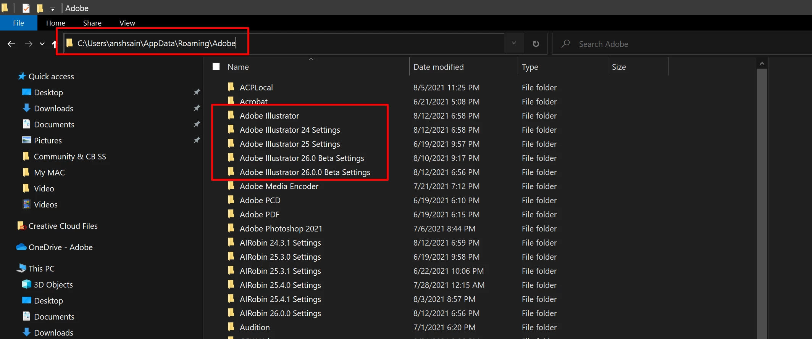This screenshot has height=339, width=812.
Task: Select the Quick access star icon
Action: pos(22,76)
